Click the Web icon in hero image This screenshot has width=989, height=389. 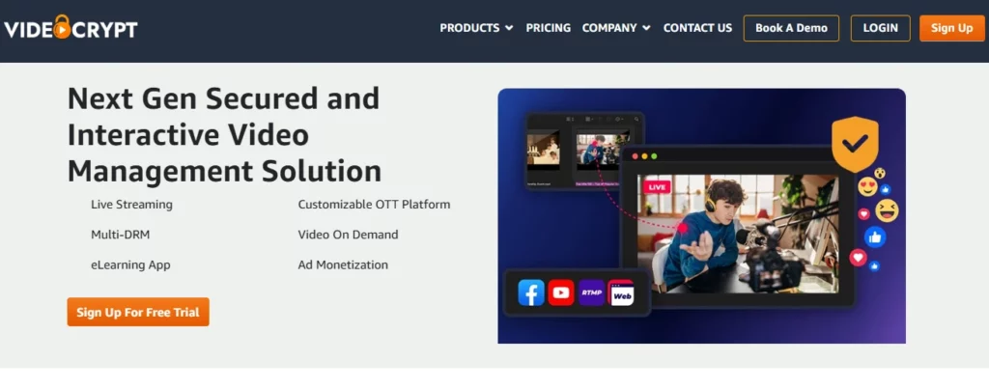click(621, 292)
